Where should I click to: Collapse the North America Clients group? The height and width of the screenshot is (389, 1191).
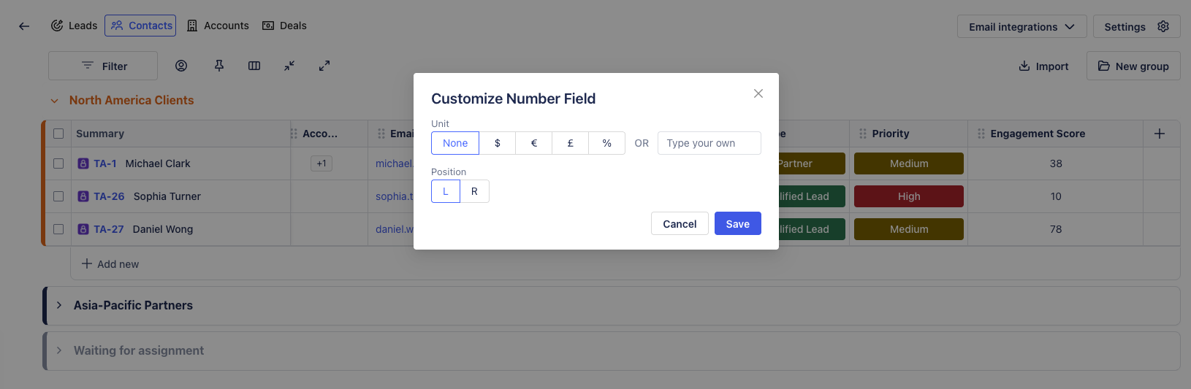tap(54, 101)
